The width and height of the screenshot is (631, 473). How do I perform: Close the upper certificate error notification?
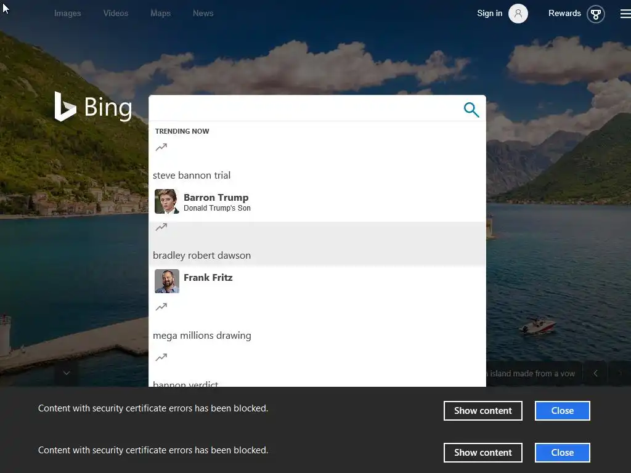pos(562,411)
